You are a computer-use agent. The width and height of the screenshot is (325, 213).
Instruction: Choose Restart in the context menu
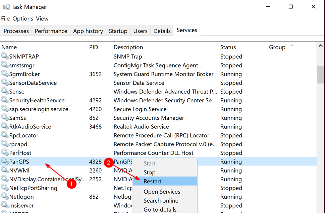tap(165, 181)
